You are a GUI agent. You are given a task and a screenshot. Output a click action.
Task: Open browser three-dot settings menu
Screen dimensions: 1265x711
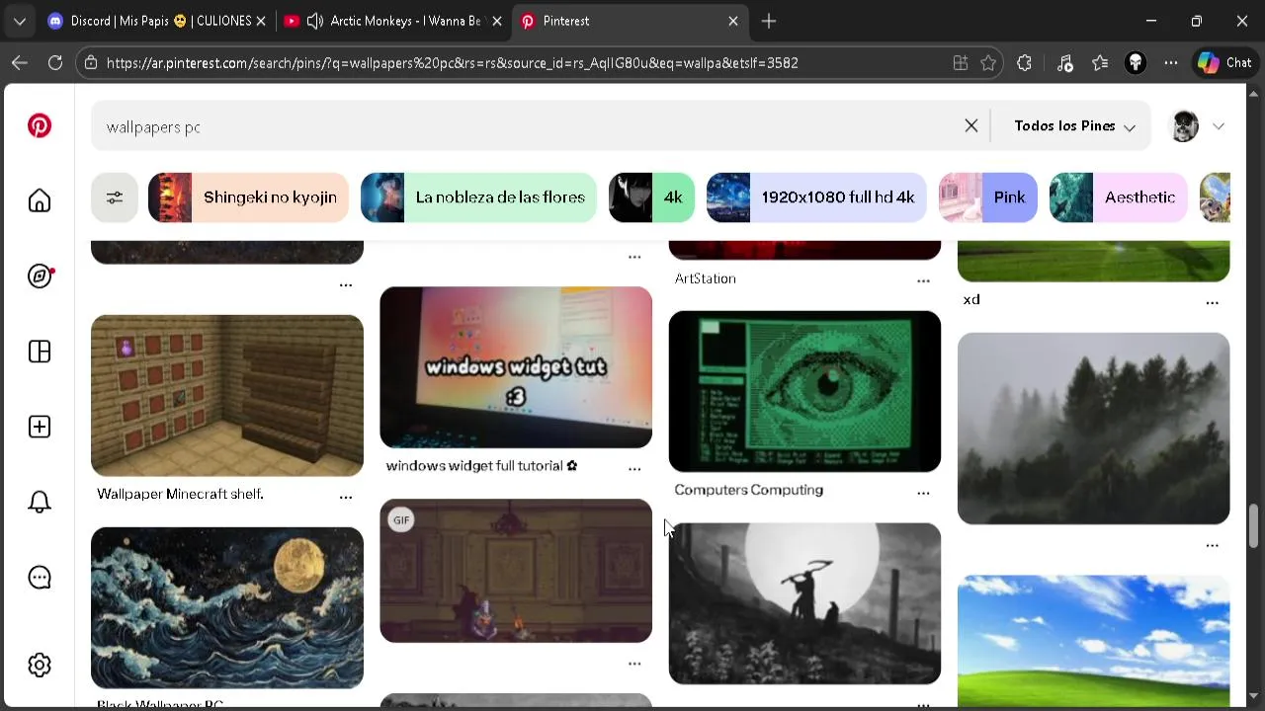coord(1171,62)
